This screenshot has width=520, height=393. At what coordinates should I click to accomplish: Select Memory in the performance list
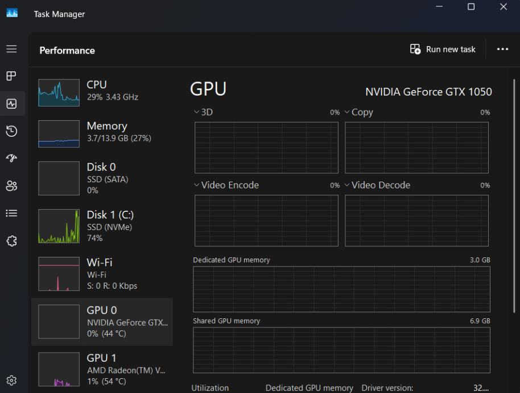point(102,132)
